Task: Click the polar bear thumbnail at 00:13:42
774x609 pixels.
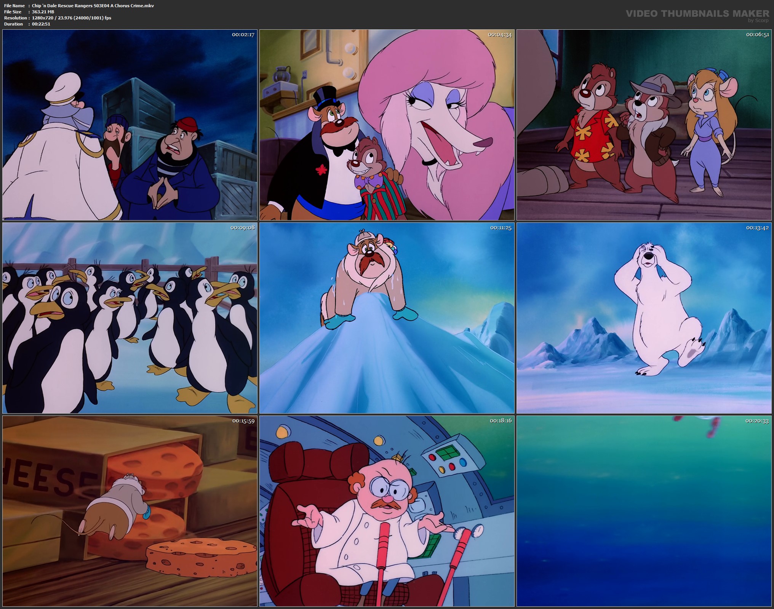Action: click(x=644, y=318)
